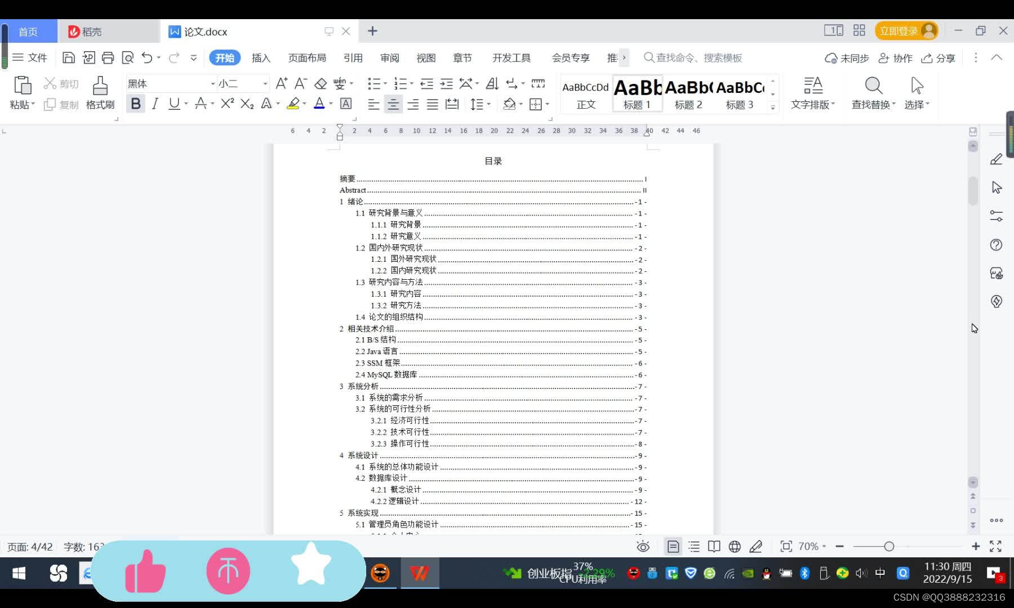Toggle Underline formatting

pos(174,104)
